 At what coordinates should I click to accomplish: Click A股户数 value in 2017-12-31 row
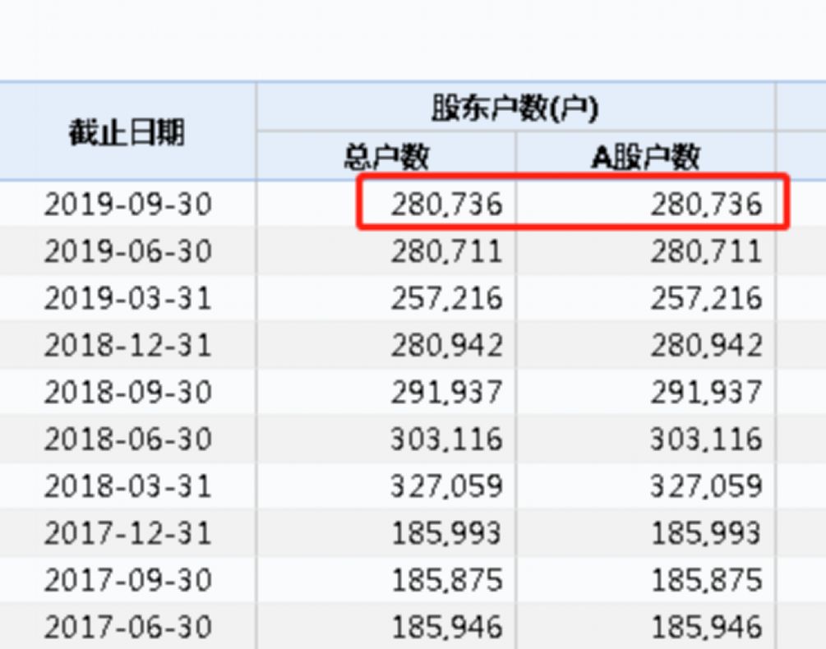click(x=707, y=532)
